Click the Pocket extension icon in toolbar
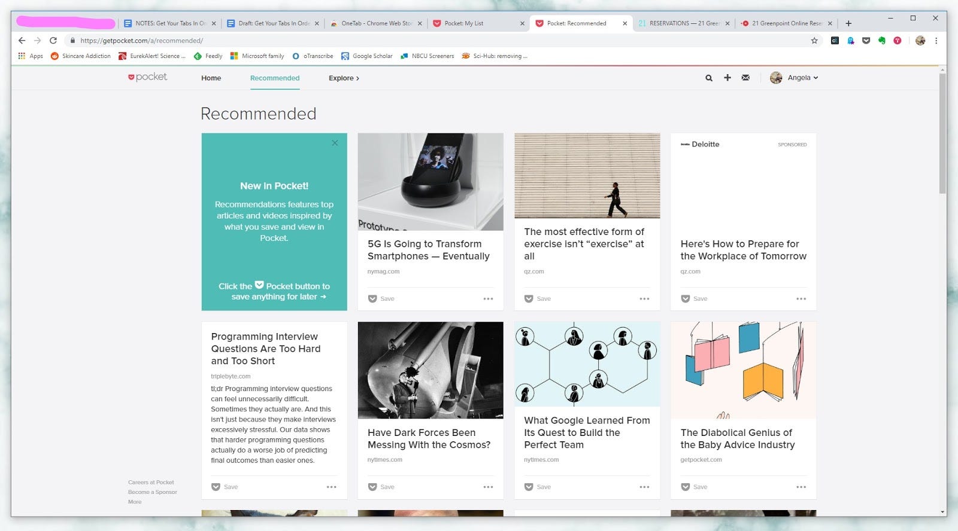Screen dimensions: 958x531 click(x=866, y=41)
